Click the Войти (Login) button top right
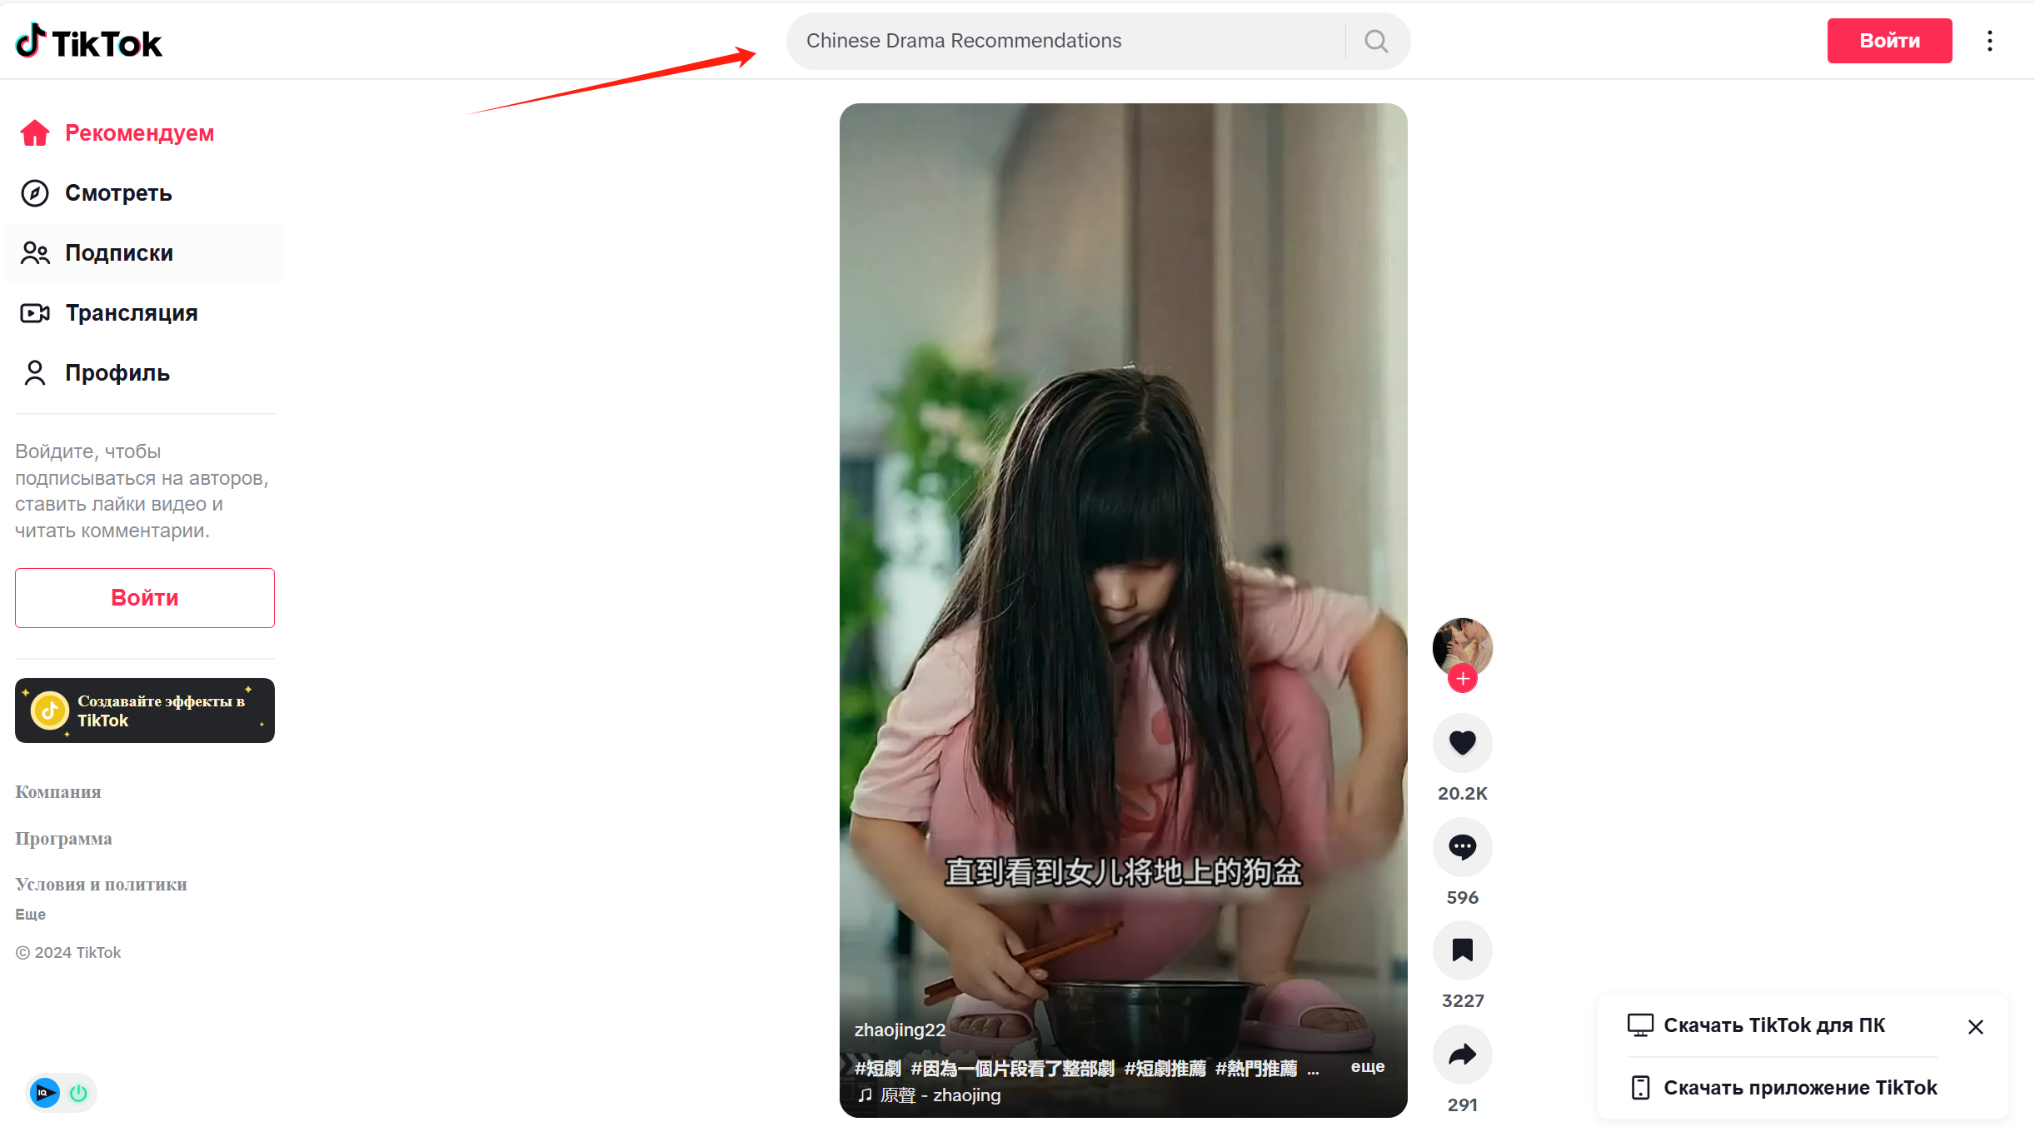The width and height of the screenshot is (2035, 1137). 1889,41
